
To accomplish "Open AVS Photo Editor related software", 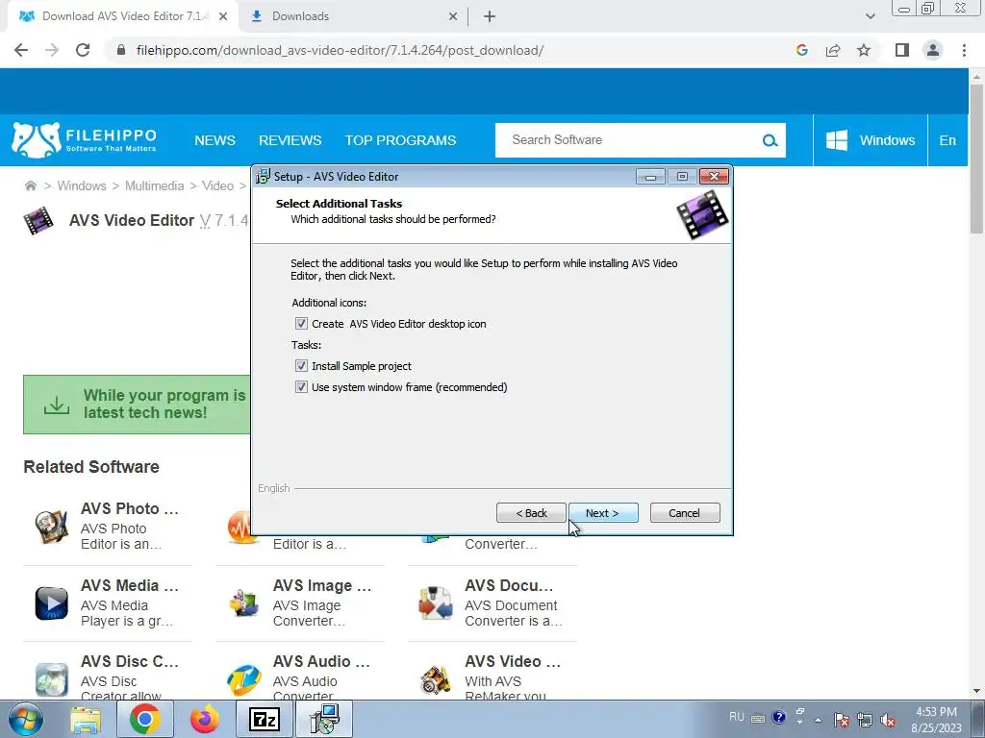I will (x=130, y=508).
